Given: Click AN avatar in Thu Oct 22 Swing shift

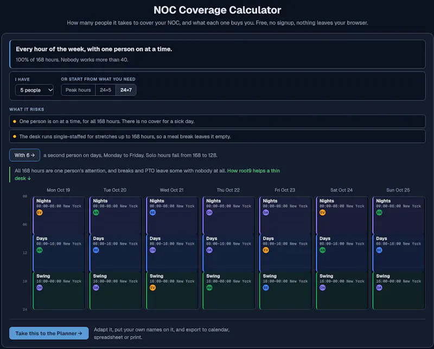Looking at the screenshot, I should [x=209, y=288].
